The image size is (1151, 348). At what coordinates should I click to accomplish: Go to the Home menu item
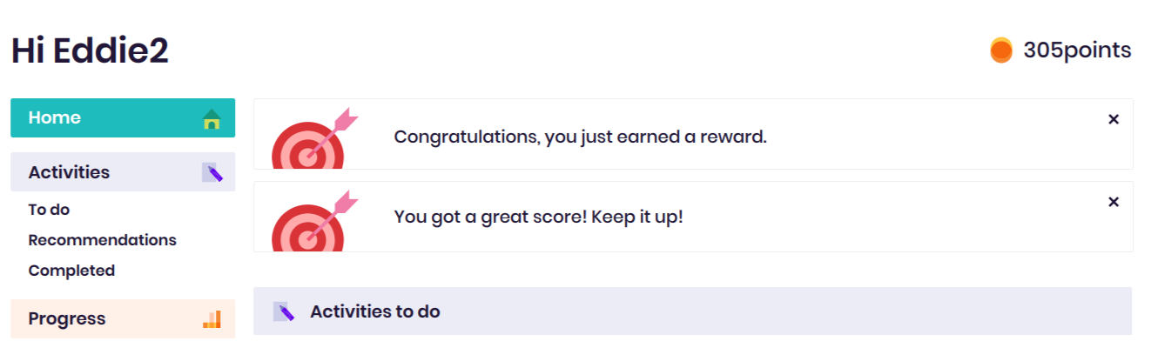55,117
